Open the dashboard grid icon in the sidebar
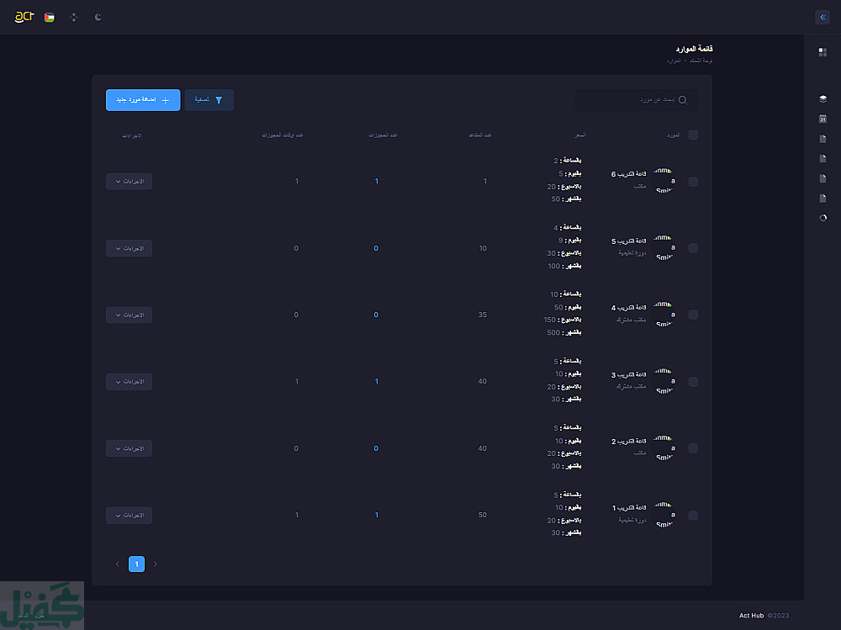The width and height of the screenshot is (841, 630). tap(822, 52)
